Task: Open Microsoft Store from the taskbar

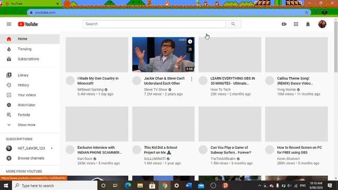Action: (152, 185)
